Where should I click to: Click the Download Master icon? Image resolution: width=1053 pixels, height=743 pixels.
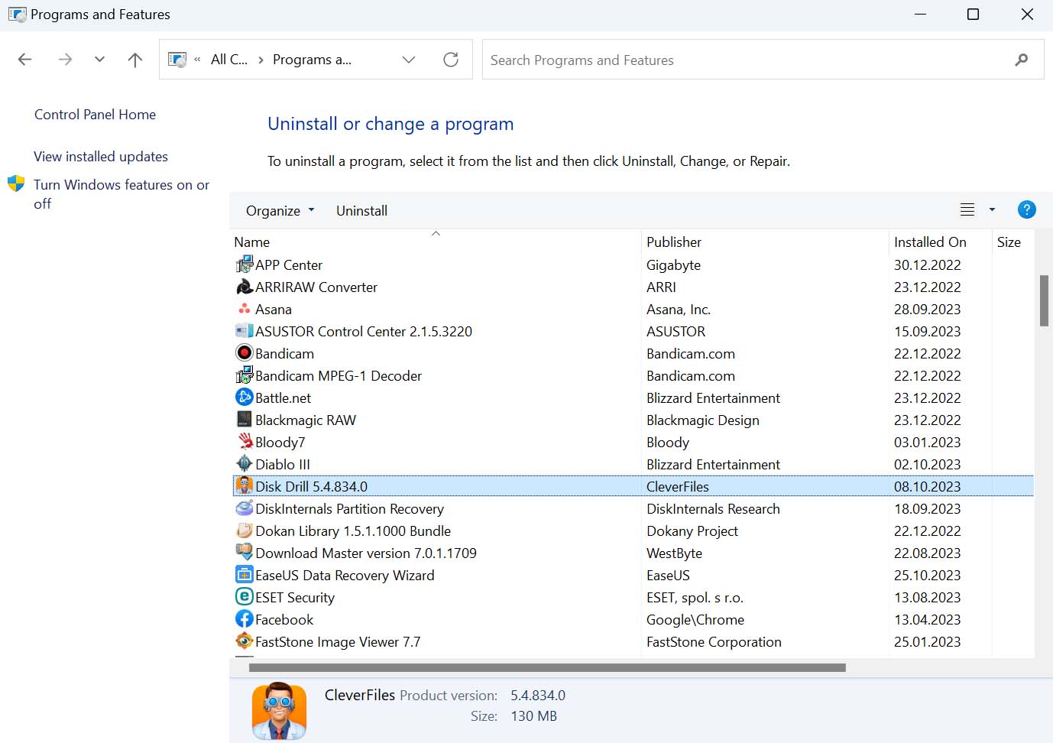[244, 553]
